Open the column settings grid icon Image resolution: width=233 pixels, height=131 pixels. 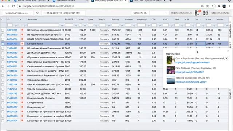tap(206, 13)
